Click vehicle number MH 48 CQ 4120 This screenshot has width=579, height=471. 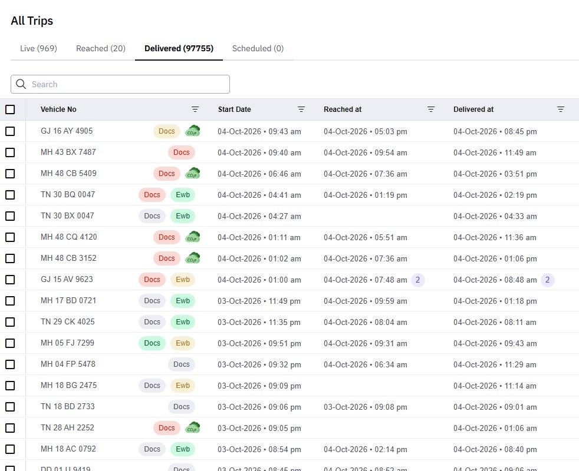[68, 237]
